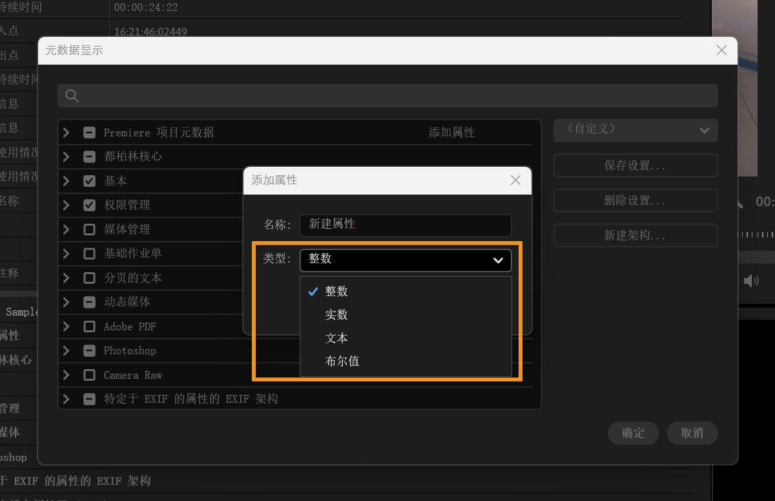The width and height of the screenshot is (775, 501).
Task: Click the 元数据显示 dialog title
Action: (x=74, y=50)
